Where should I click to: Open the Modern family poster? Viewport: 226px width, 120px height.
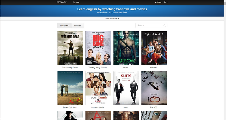pyautogui.click(x=98, y=88)
